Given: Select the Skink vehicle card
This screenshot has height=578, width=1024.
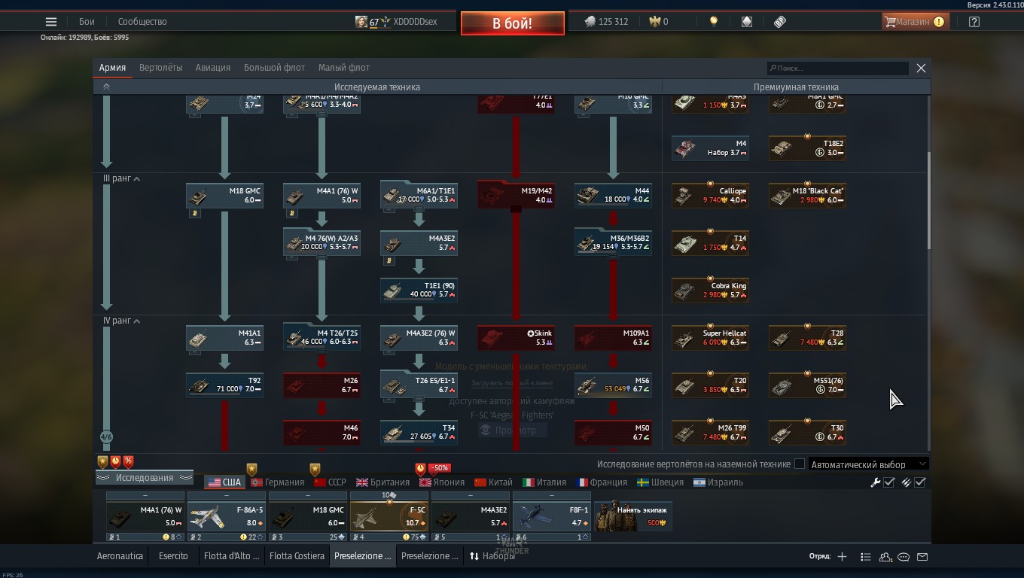Looking at the screenshot, I should click(x=516, y=338).
